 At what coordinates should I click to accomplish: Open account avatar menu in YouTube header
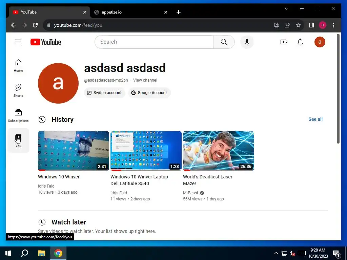320,42
